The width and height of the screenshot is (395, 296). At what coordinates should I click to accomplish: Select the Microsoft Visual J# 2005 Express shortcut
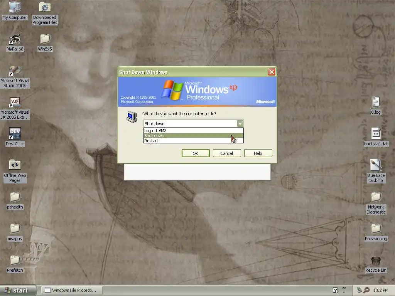click(15, 108)
